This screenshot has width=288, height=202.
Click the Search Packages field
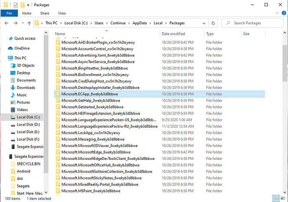[x=253, y=23]
